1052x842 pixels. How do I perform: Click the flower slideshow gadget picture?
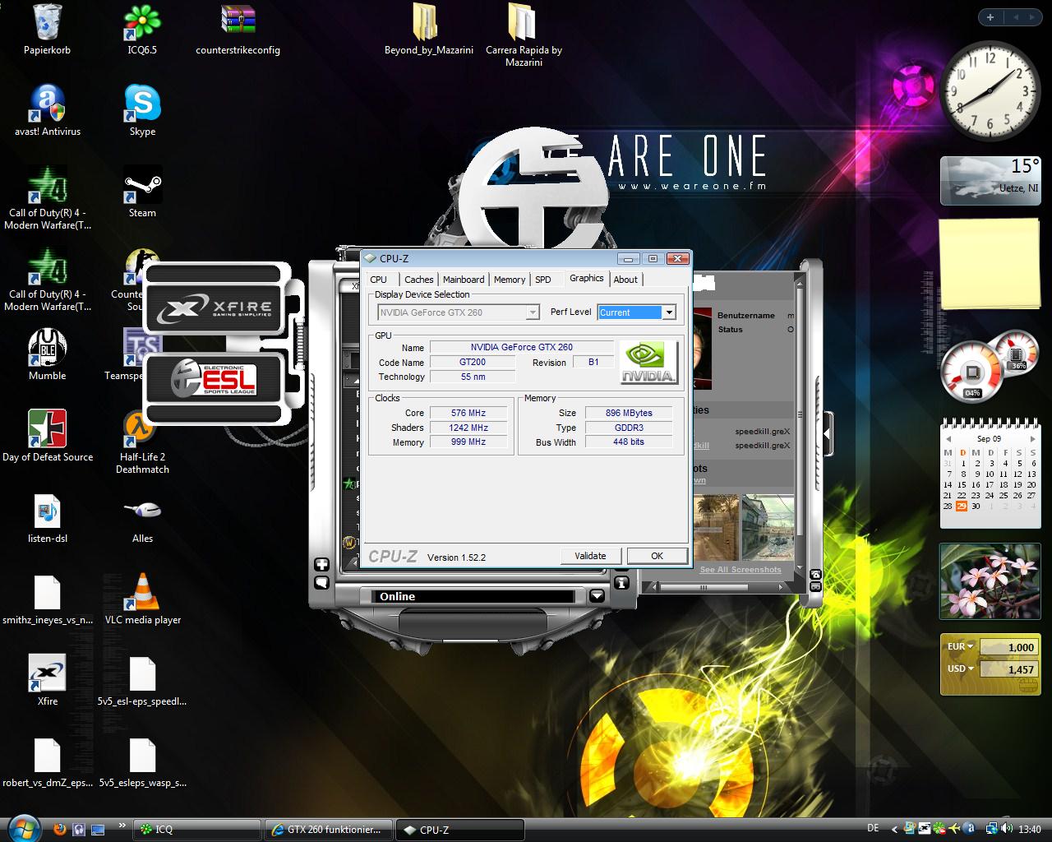pos(990,581)
